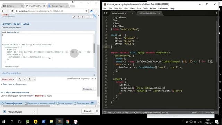
Task: Click taskbar search magnifier icon
Action: pyautogui.click(x=12, y=122)
